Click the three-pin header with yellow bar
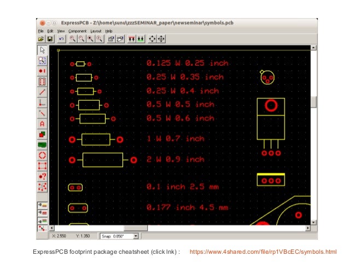Viewport: 349px width, 262px height. [x=271, y=179]
